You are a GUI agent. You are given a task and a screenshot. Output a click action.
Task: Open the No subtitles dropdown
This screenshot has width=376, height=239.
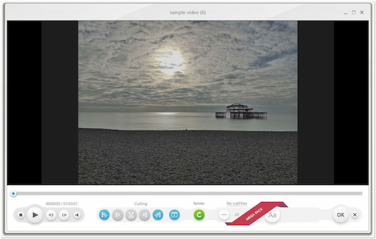(237, 203)
